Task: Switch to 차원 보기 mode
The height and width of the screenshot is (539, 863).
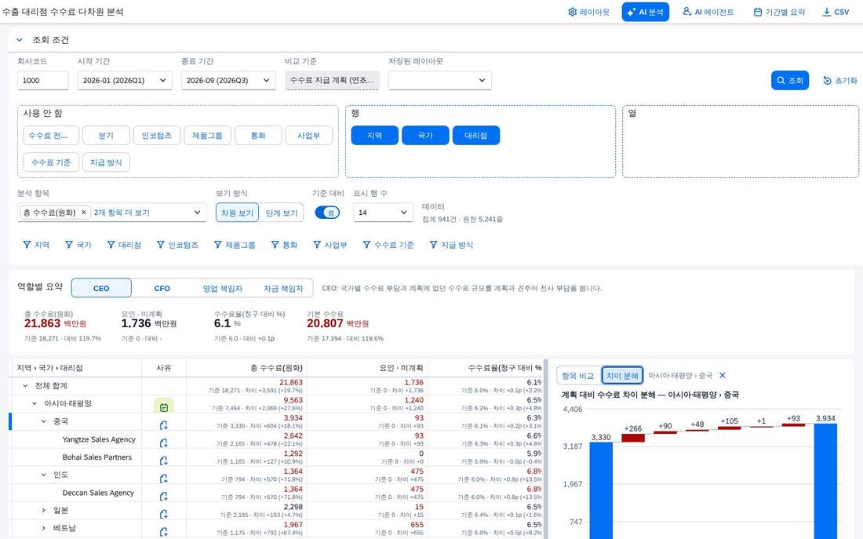Action: pos(237,213)
